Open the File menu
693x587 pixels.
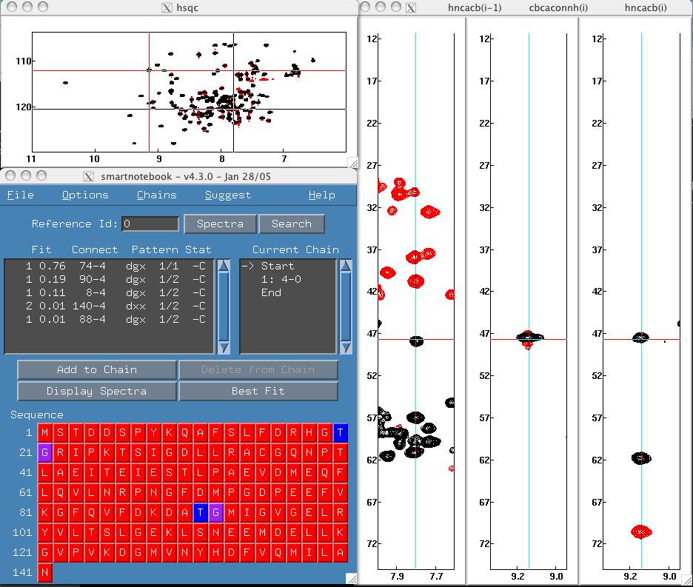[x=20, y=195]
